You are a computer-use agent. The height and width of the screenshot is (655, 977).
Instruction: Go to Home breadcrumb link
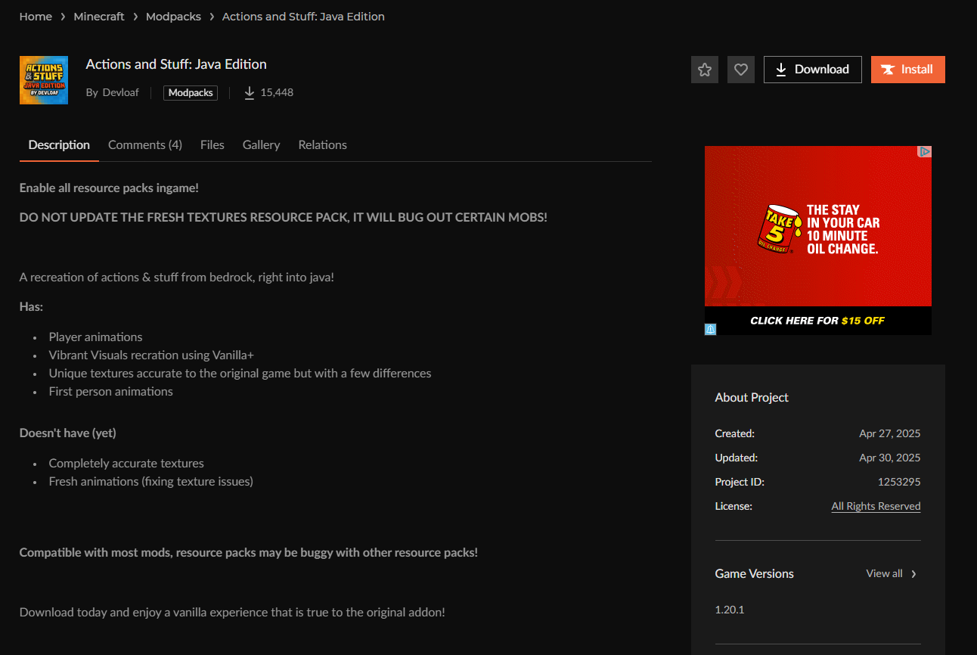pos(36,17)
